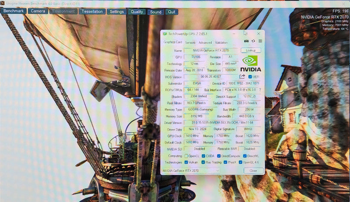Minimize the GPU-Z window
This screenshot has width=350, height=202.
(x=234, y=34)
